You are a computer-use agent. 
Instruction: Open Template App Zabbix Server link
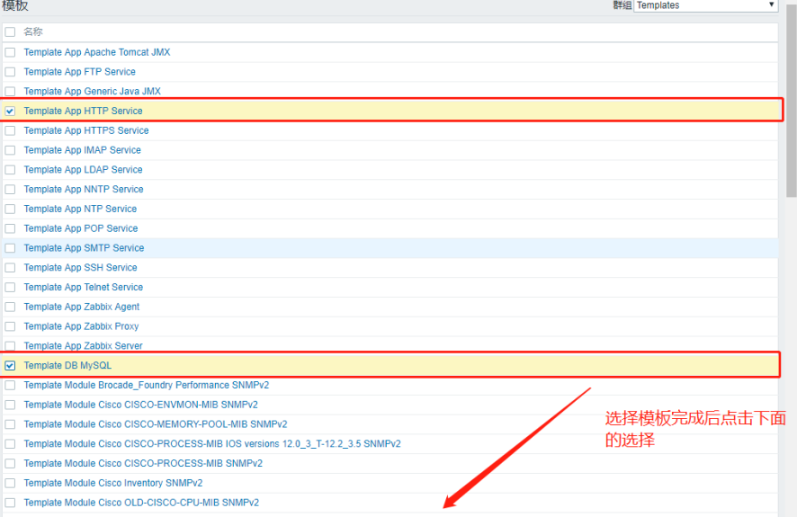tap(84, 346)
